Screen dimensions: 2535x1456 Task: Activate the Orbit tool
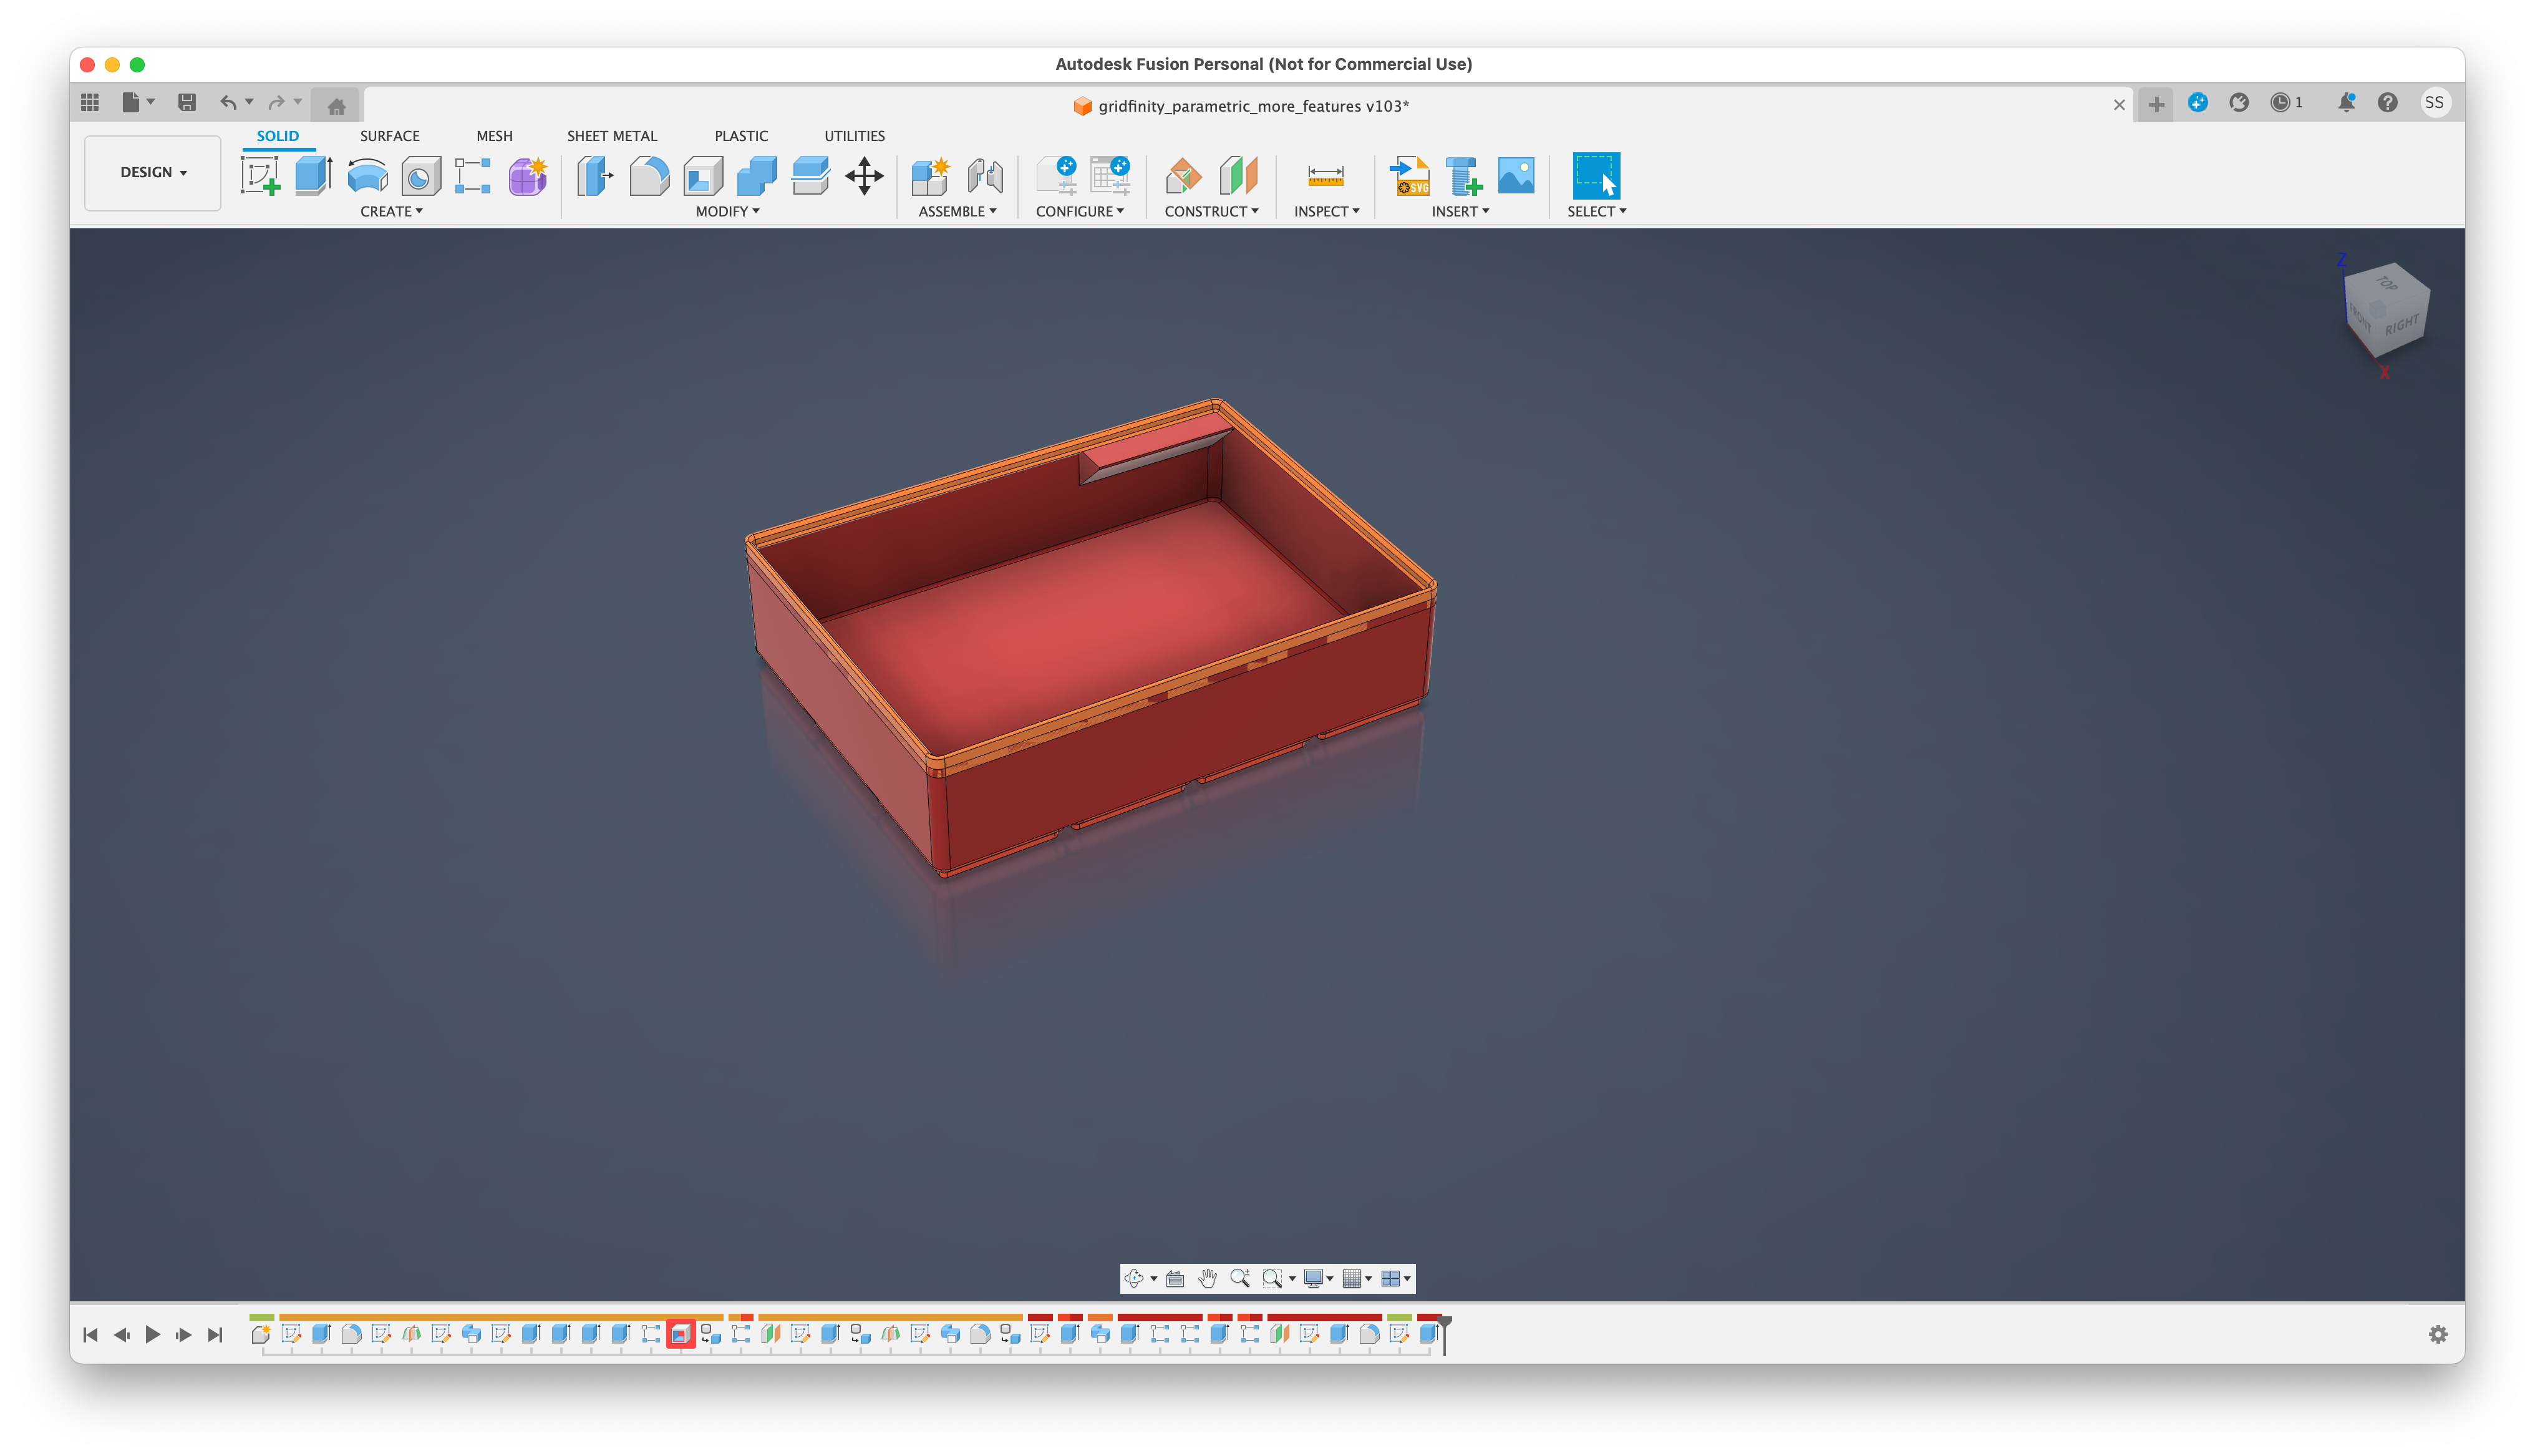pyautogui.click(x=1135, y=1278)
